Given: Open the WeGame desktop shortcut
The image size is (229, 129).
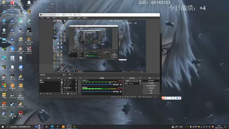Looking at the screenshot, I should (12, 77).
